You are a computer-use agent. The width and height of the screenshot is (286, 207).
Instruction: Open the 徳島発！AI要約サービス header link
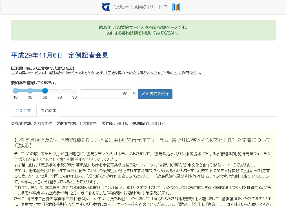click(140, 7)
